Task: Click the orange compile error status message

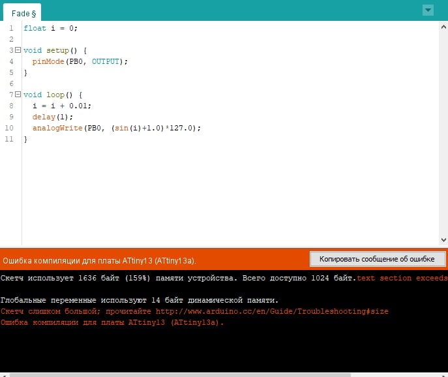Action: pyautogui.click(x=99, y=261)
